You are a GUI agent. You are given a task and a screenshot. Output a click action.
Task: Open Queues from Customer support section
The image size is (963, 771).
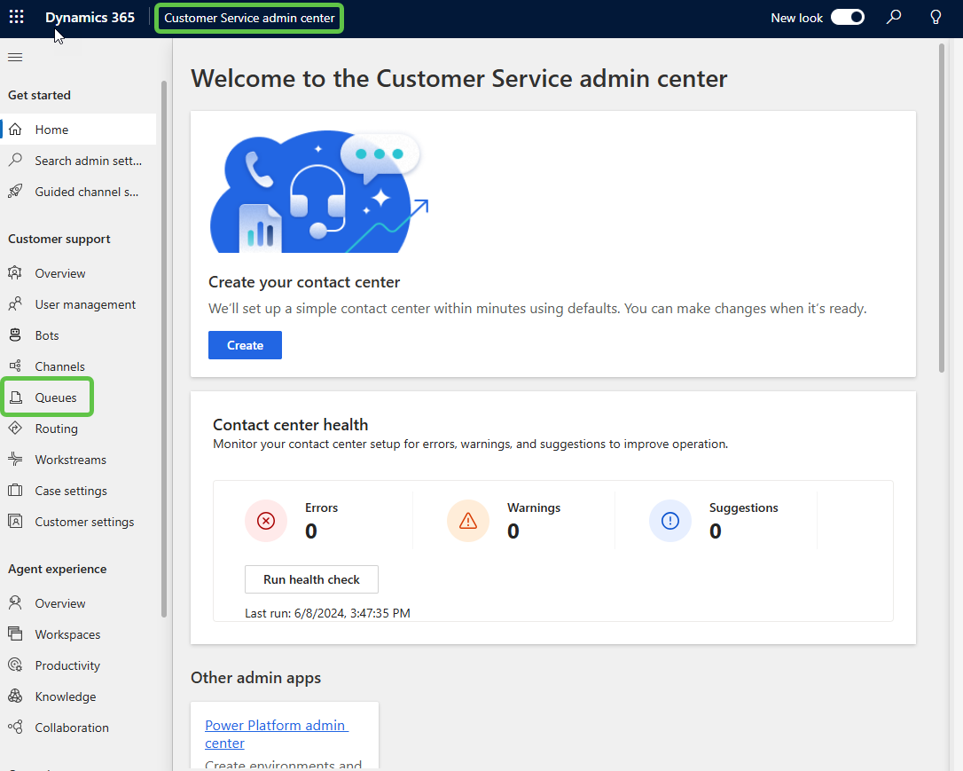coord(55,397)
